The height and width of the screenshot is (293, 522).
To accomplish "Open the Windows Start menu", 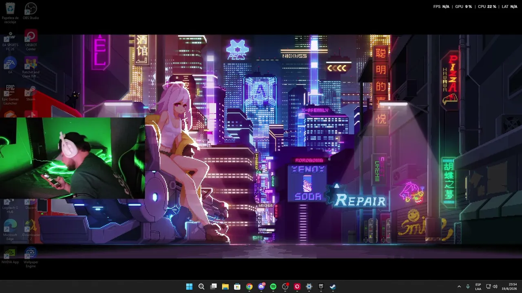I will pos(189,286).
